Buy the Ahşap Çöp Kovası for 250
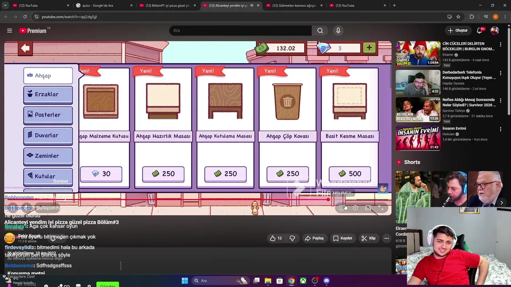511x287 pixels. point(287,174)
